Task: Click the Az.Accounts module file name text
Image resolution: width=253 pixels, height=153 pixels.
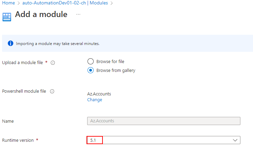Action: pyautogui.click(x=99, y=94)
